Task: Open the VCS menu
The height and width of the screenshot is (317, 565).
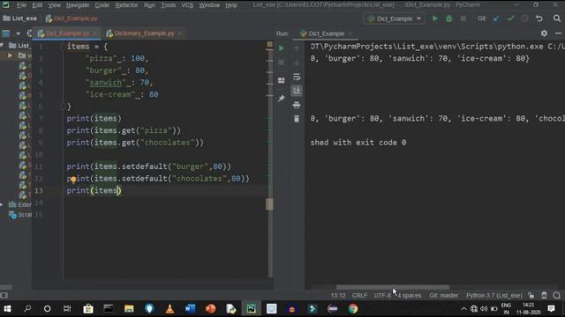Action: (x=187, y=5)
